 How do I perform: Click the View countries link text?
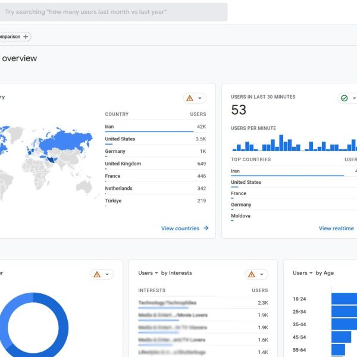(180, 228)
